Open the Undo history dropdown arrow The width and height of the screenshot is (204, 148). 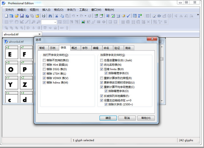point(77,16)
